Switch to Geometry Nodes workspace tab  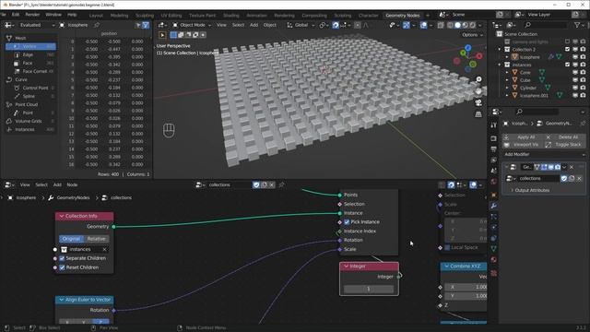click(x=402, y=16)
